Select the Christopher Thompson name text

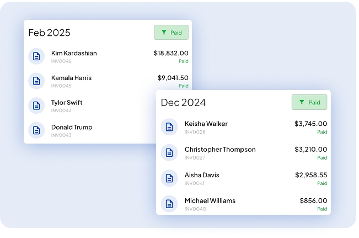[220, 150]
